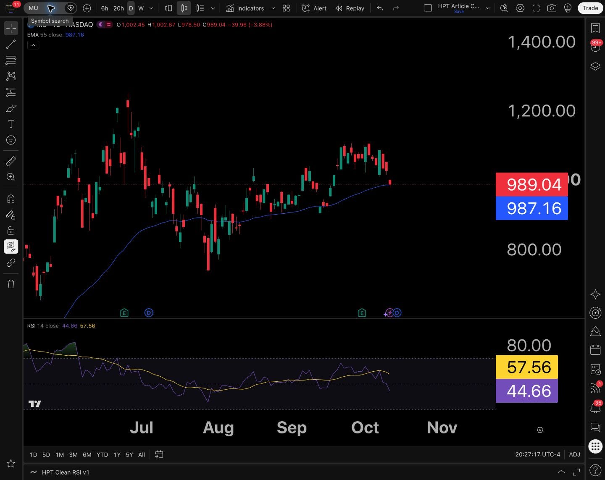Expand the time interval dropdown arrow
This screenshot has width=605, height=480.
tap(151, 8)
